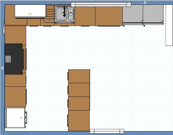Click the wall label A
This screenshot has width=173, height=135.
[x=145, y=3]
